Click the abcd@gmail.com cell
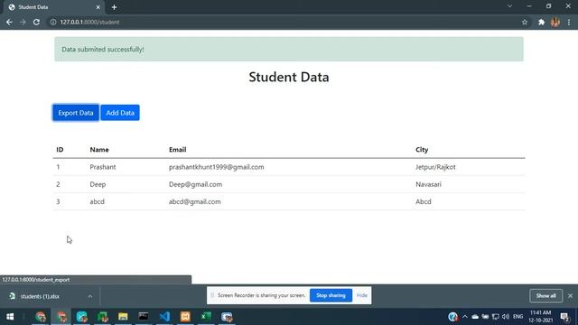578x325 pixels. click(x=195, y=202)
